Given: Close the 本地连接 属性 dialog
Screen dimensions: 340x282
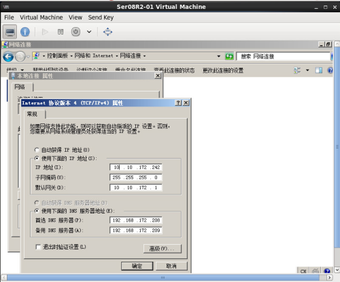Looking at the screenshot, I should pyautogui.click(x=158, y=76).
